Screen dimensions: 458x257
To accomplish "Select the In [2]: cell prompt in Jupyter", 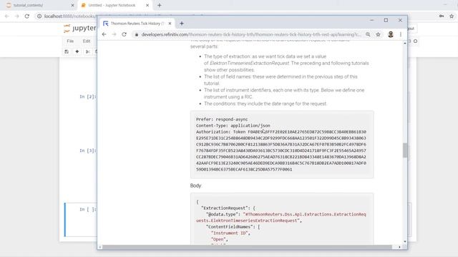I will [87, 97].
